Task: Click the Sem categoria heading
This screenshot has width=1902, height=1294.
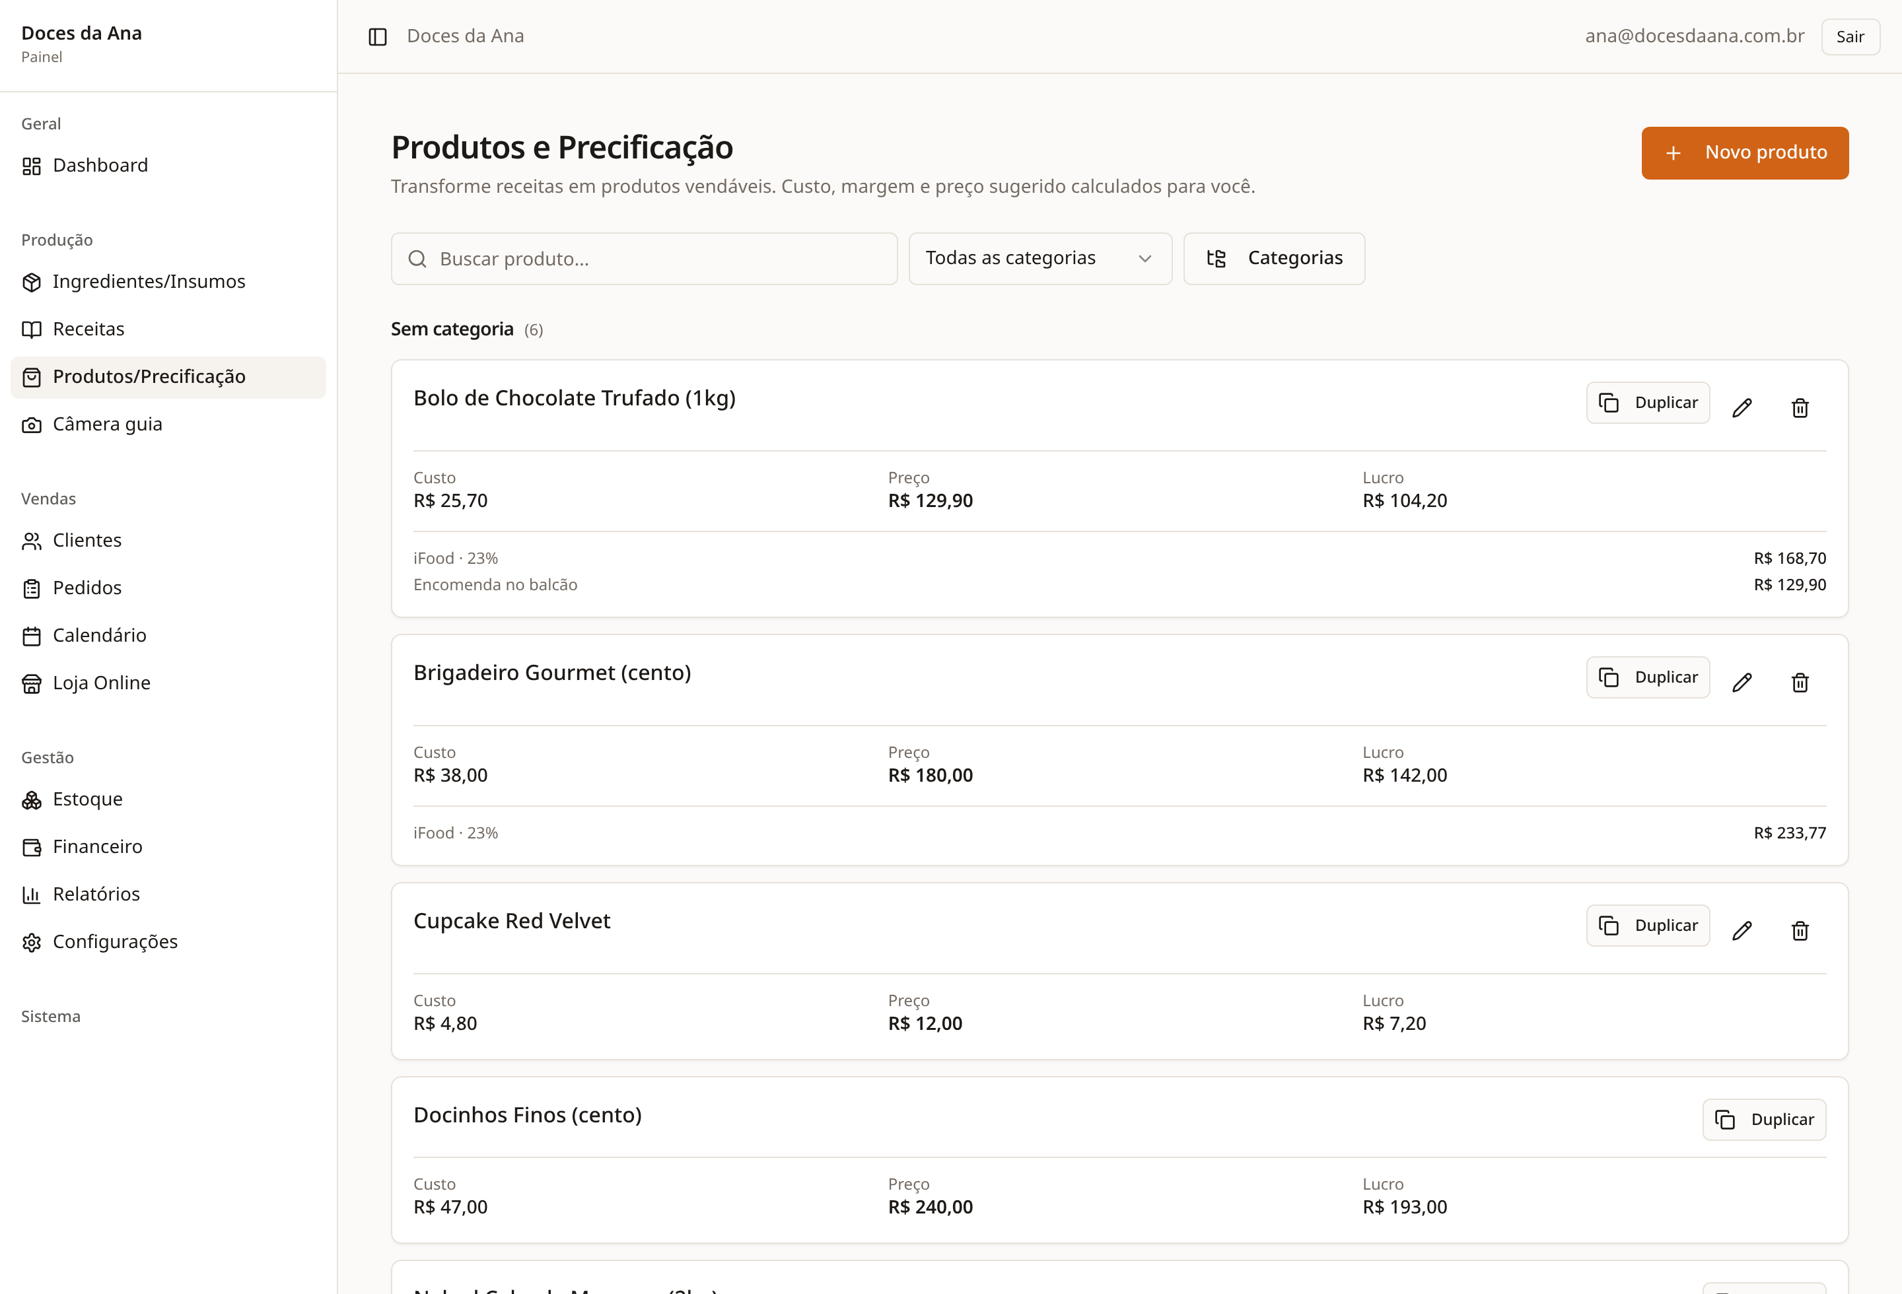Action: 452,329
